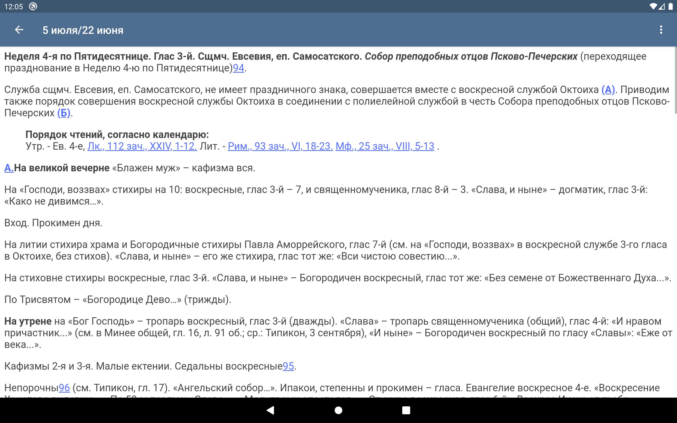Tap the back arrow in the header
The image size is (677, 423).
click(x=19, y=30)
